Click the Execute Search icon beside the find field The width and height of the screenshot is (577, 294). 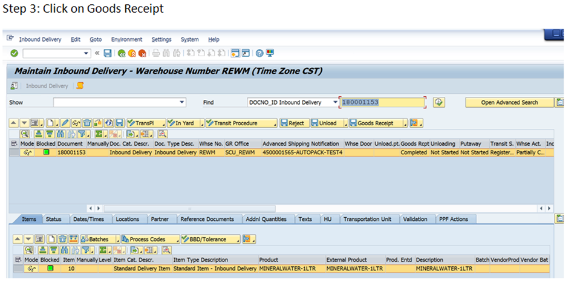(438, 102)
